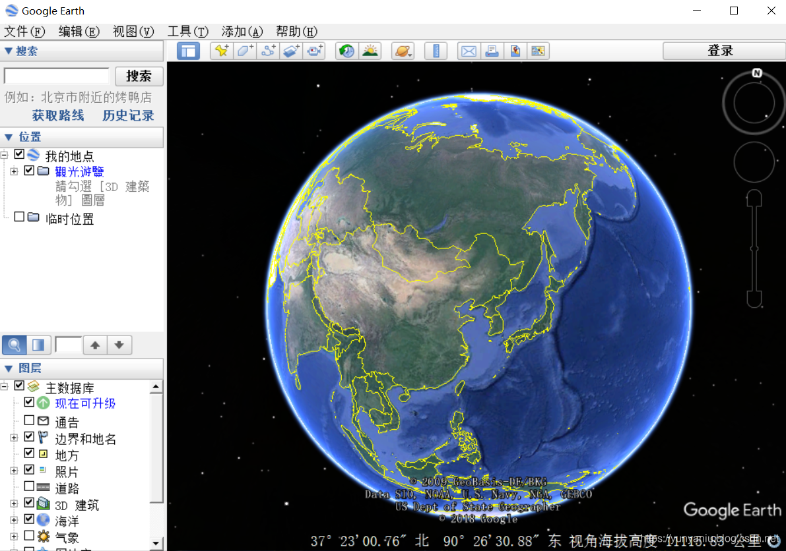
Task: Click the zoom slider handle
Action: point(754,248)
